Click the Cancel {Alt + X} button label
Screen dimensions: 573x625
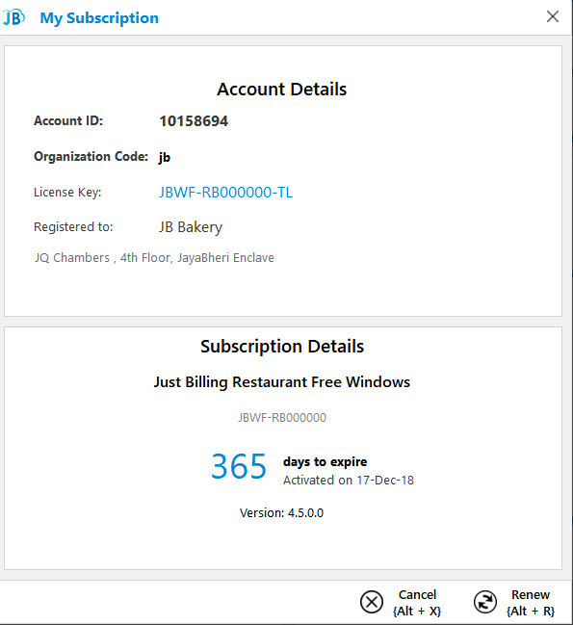417,603
